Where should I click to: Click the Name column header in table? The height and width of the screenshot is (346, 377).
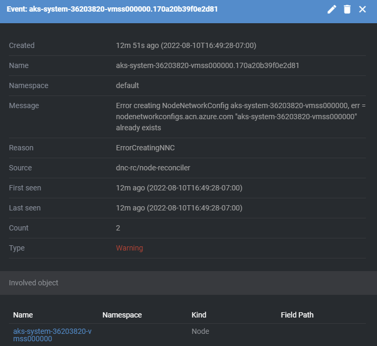click(23, 315)
